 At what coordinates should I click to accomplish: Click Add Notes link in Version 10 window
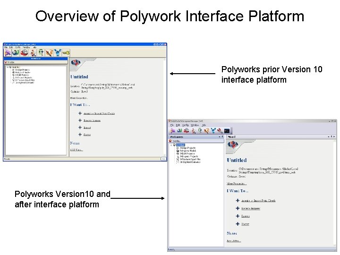pos(234,241)
